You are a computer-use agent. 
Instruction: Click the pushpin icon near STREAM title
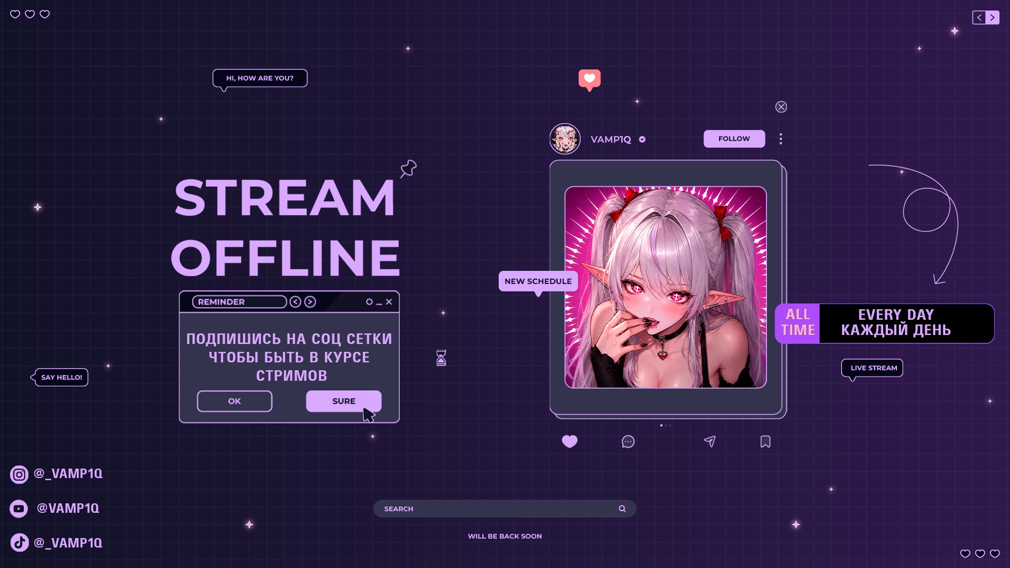408,169
